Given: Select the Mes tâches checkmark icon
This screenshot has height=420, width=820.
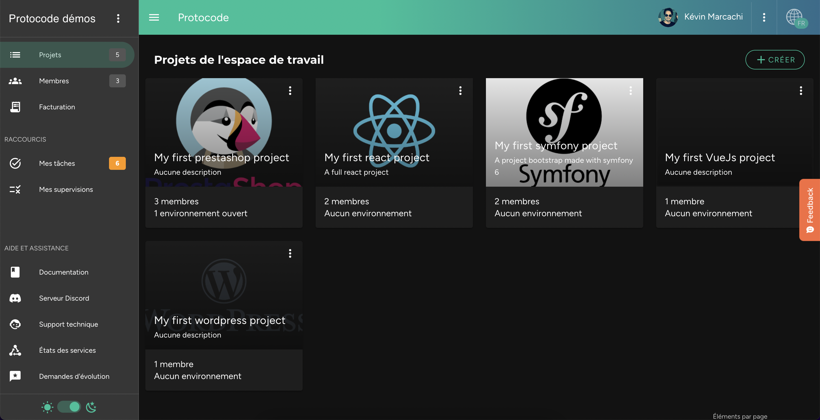Looking at the screenshot, I should [x=15, y=163].
